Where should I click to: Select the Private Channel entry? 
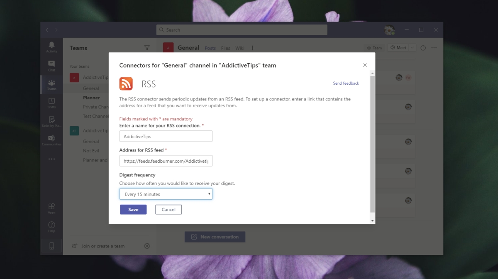point(95,107)
